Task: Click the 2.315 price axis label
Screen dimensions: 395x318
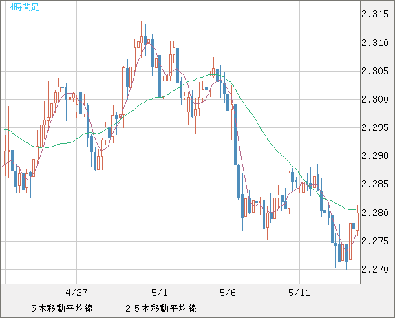Action: point(375,14)
